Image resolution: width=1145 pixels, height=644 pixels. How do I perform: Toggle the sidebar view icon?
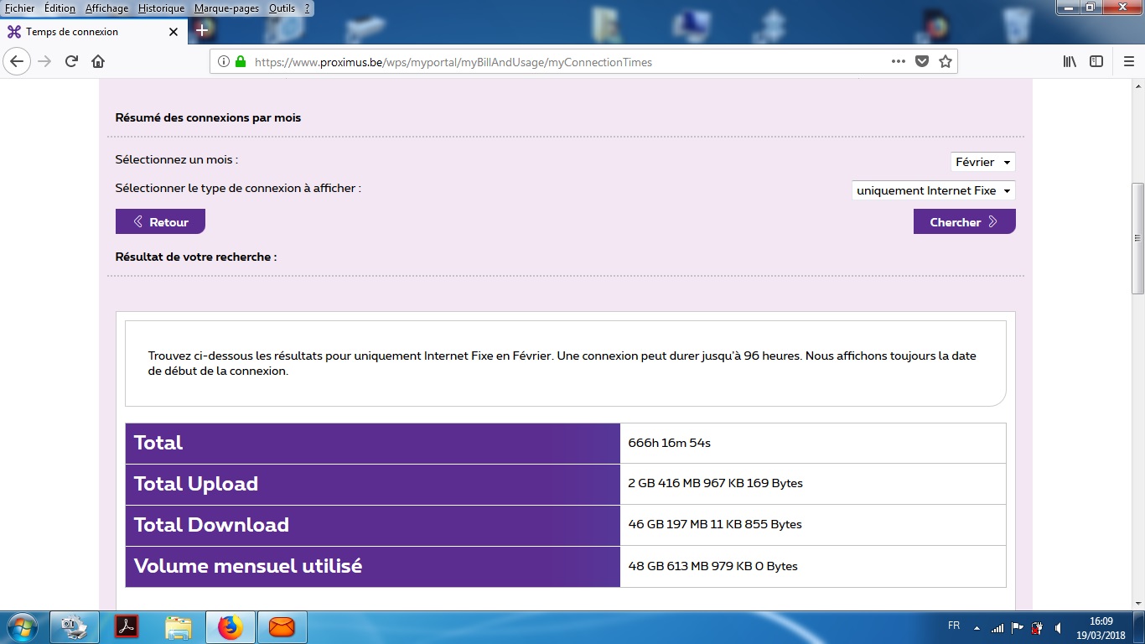click(x=1096, y=61)
